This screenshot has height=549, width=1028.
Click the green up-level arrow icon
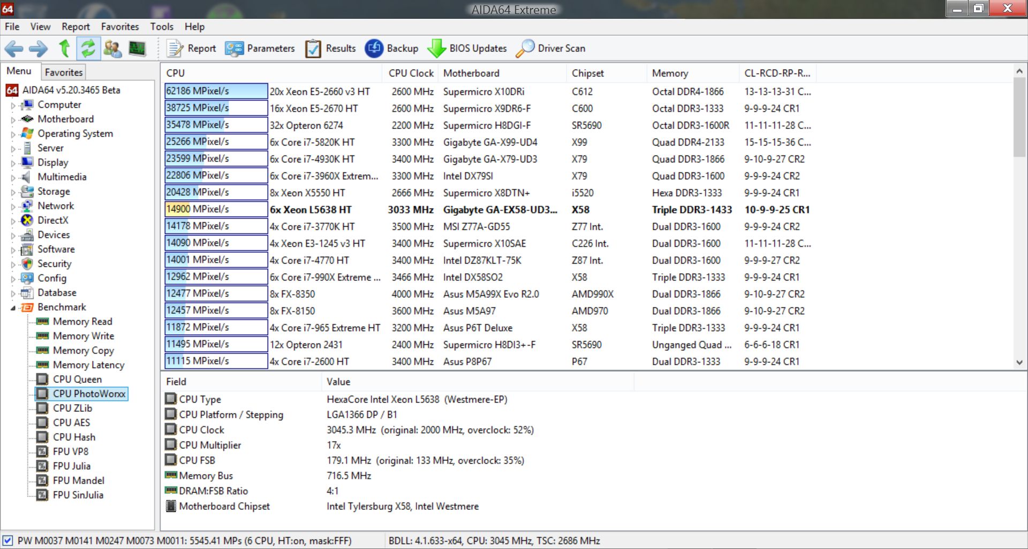point(64,49)
